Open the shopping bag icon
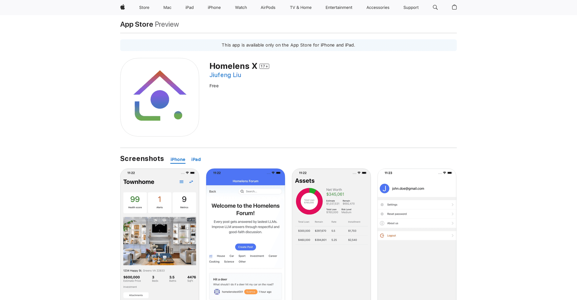 pos(454,7)
